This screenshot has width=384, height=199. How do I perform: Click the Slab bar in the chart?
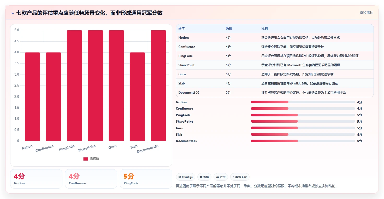[137, 97]
